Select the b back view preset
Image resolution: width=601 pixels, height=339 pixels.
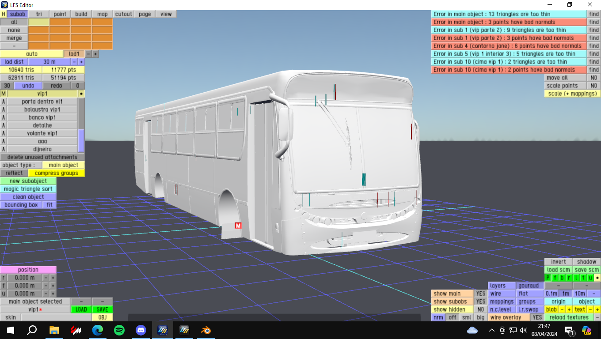(562, 278)
